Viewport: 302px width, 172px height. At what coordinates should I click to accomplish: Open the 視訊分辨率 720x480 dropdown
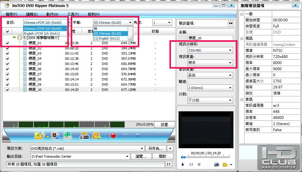210,50
